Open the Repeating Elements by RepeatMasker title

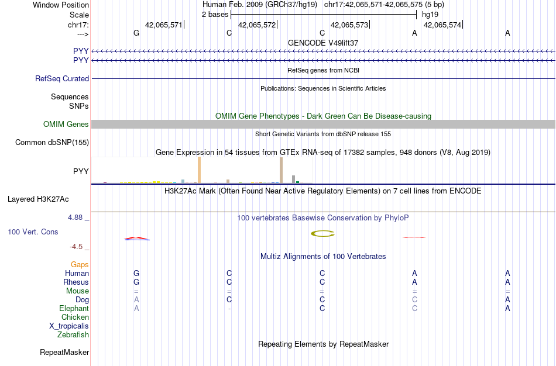click(323, 344)
